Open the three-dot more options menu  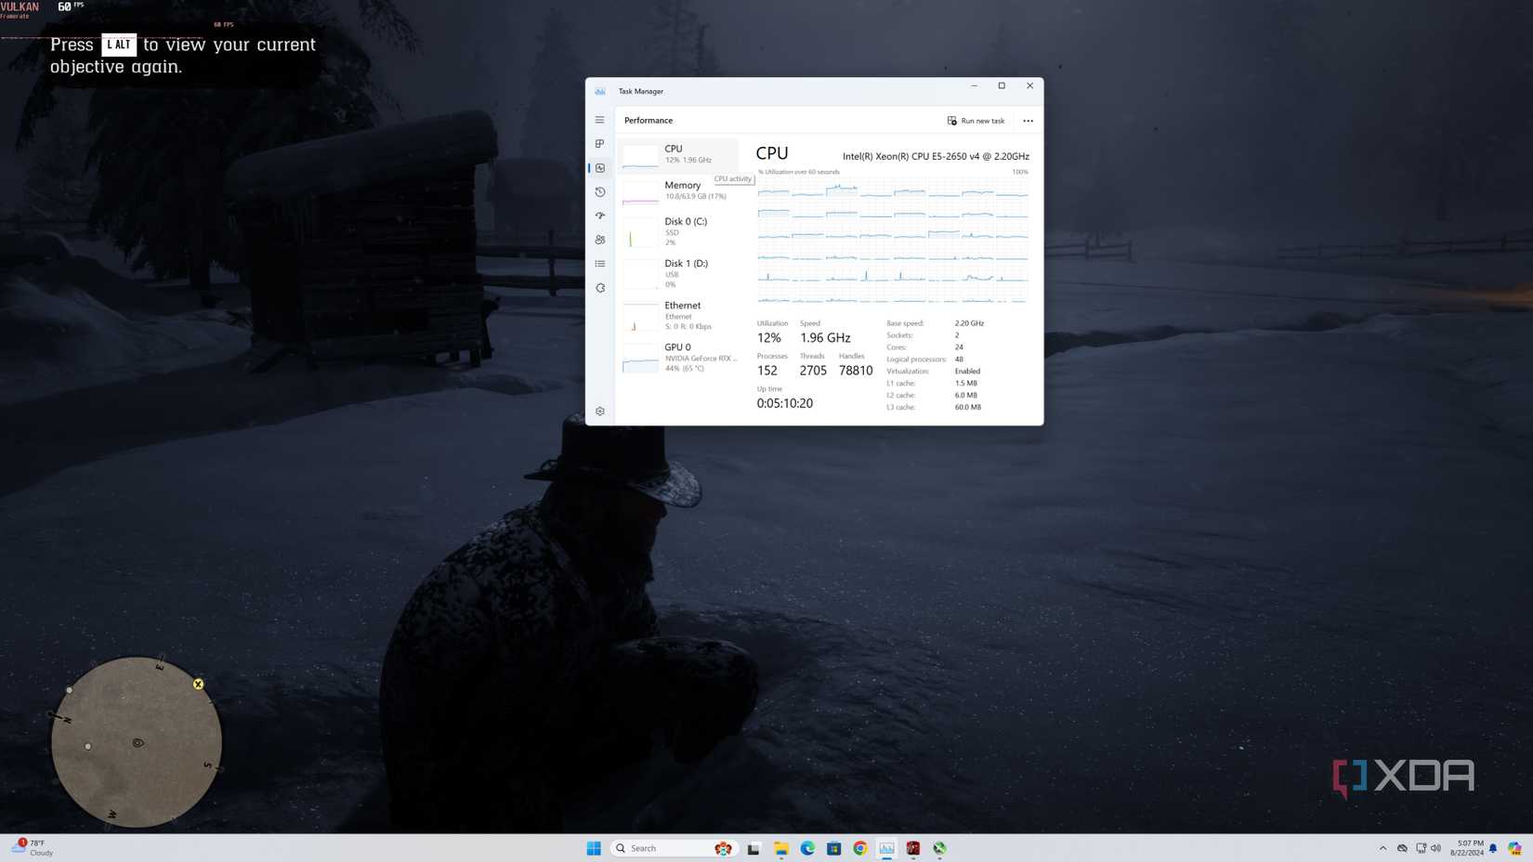click(x=1028, y=121)
